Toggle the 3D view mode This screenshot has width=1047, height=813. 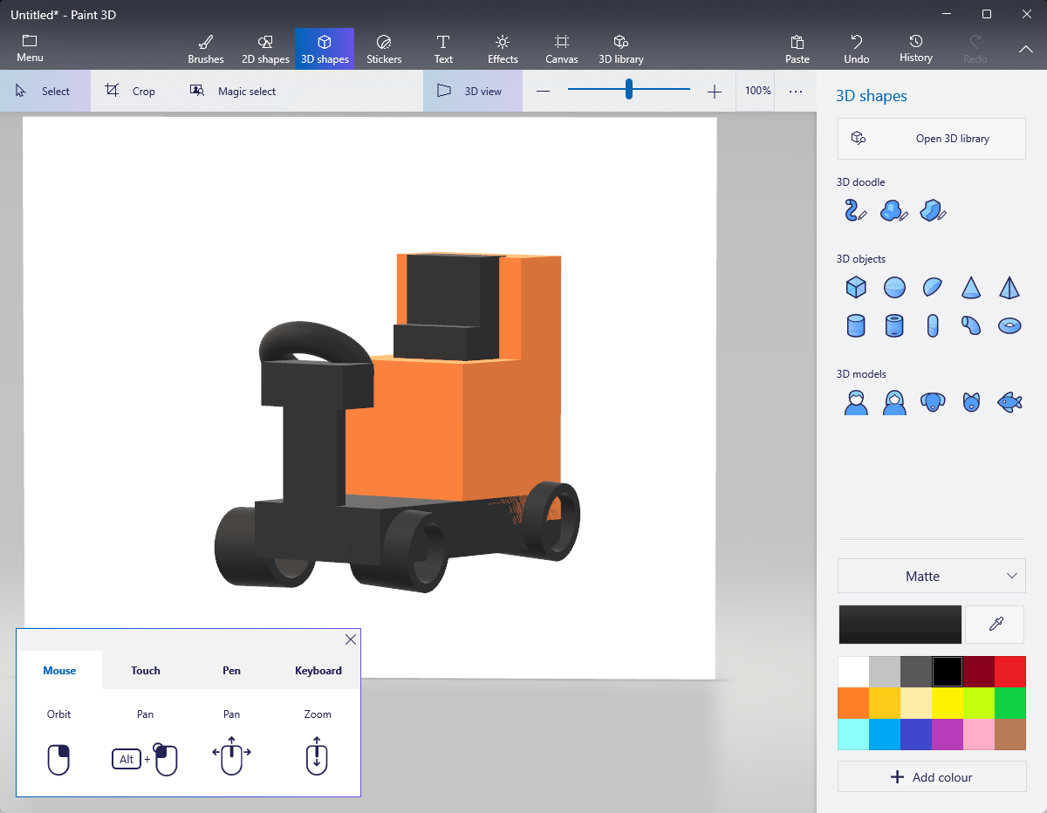tap(472, 91)
